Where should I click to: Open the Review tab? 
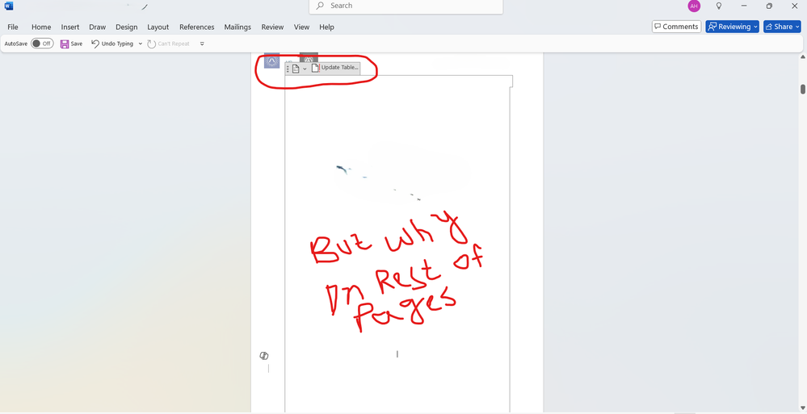click(x=272, y=27)
